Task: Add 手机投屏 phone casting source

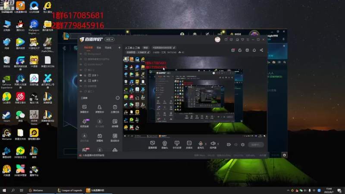Action: click(x=177, y=145)
